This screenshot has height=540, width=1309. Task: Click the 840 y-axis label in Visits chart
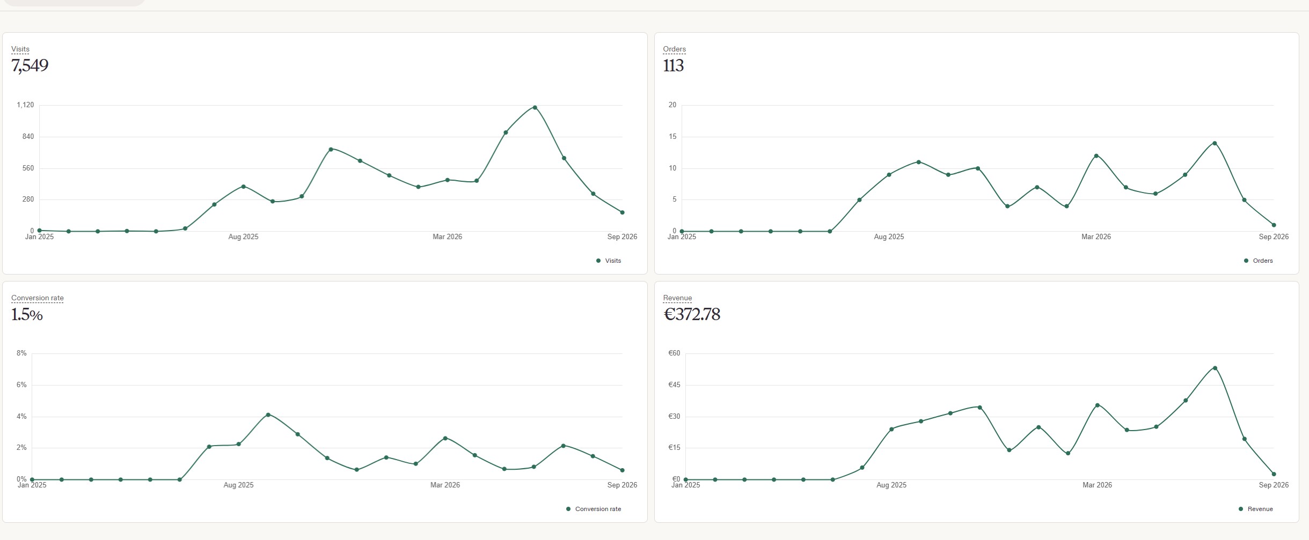coord(28,136)
